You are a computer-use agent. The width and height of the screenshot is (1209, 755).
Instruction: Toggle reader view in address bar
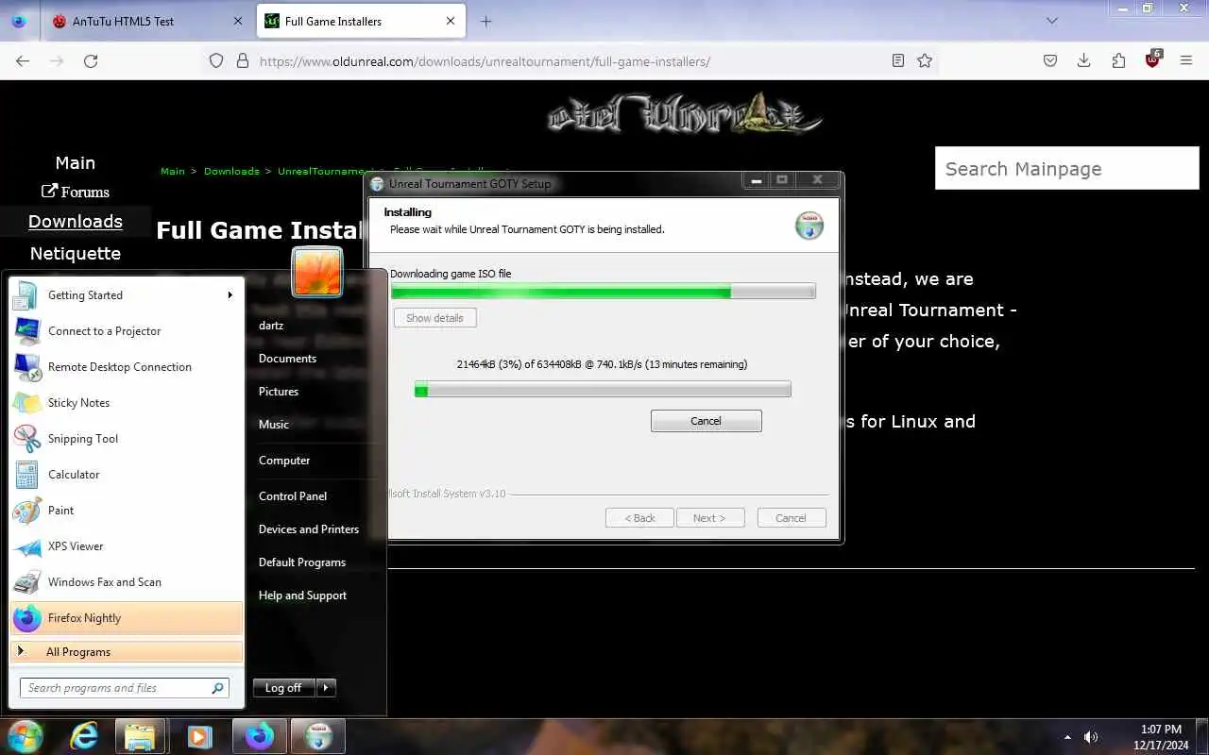click(898, 60)
